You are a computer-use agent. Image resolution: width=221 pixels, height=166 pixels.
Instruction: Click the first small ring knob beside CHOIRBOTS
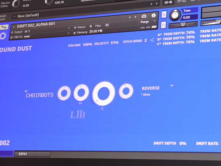coord(64,93)
